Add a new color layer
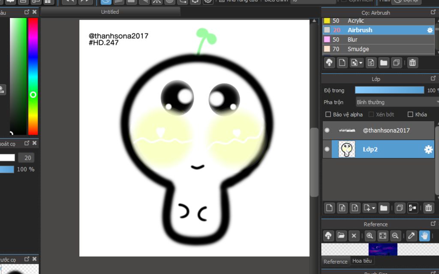 (x=329, y=208)
